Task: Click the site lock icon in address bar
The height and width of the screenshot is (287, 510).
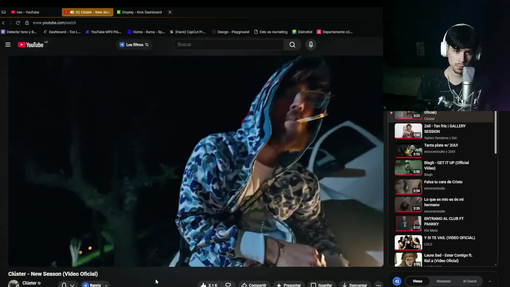Action: pyautogui.click(x=27, y=23)
